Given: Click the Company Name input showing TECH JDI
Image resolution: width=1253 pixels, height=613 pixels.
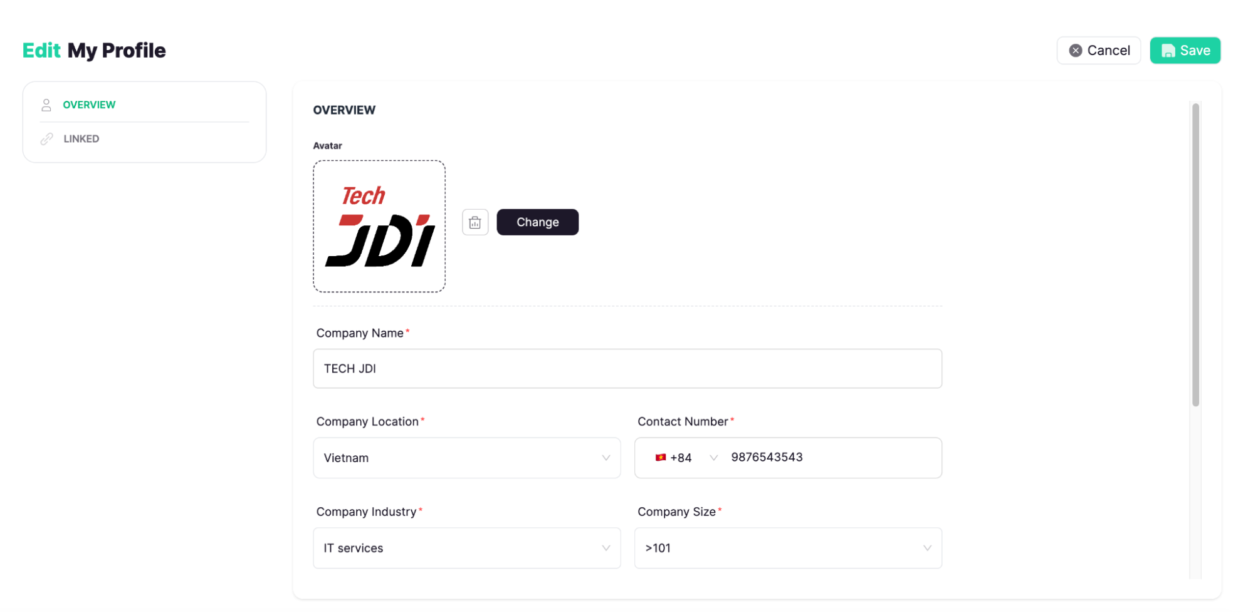Looking at the screenshot, I should pyautogui.click(x=627, y=368).
